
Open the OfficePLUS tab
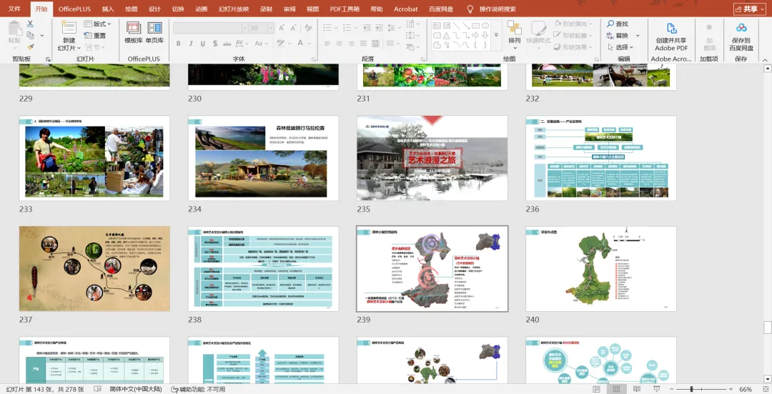[x=74, y=9]
